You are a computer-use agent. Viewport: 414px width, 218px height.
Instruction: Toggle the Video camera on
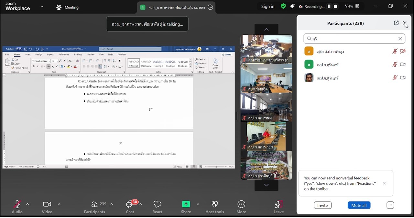47,204
